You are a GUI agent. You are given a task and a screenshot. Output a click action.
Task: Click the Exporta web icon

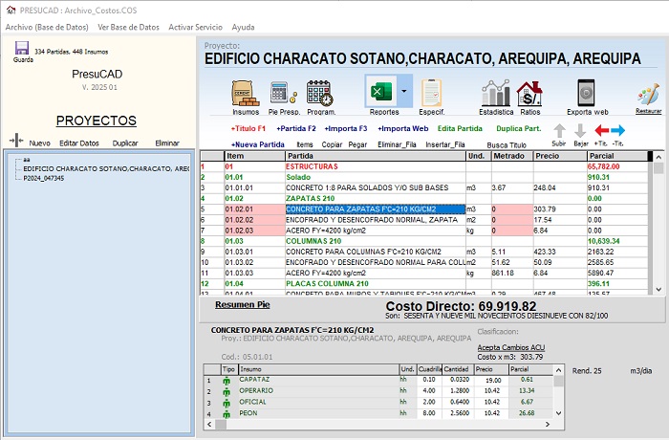[587, 94]
